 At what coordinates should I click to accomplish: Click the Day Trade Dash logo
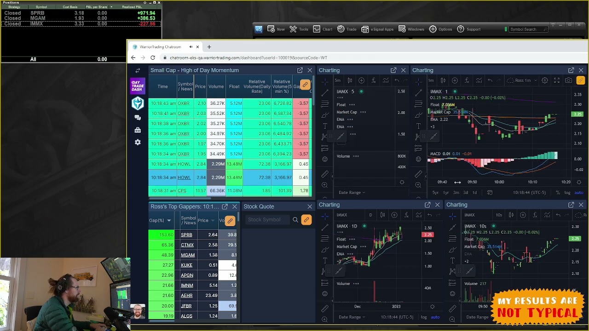point(137,86)
